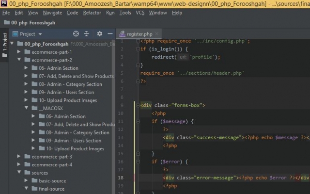Click line number 18 in the gutter
Screen dimensions: 310x194
(x=121, y=178)
